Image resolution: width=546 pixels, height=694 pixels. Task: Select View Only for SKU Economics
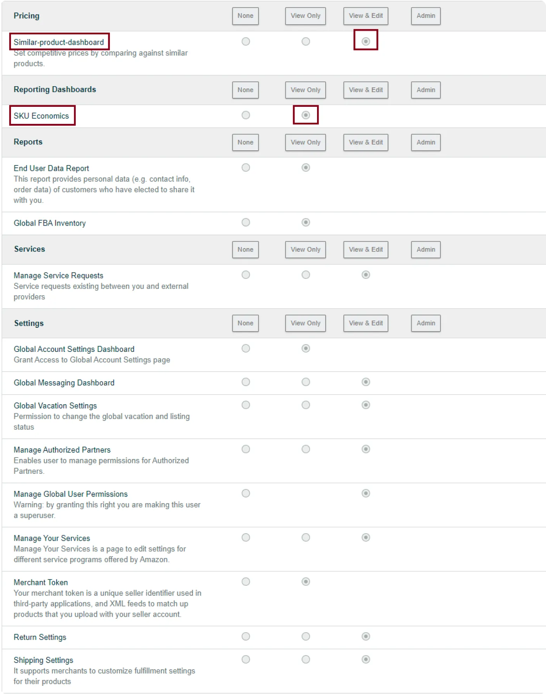click(x=306, y=115)
